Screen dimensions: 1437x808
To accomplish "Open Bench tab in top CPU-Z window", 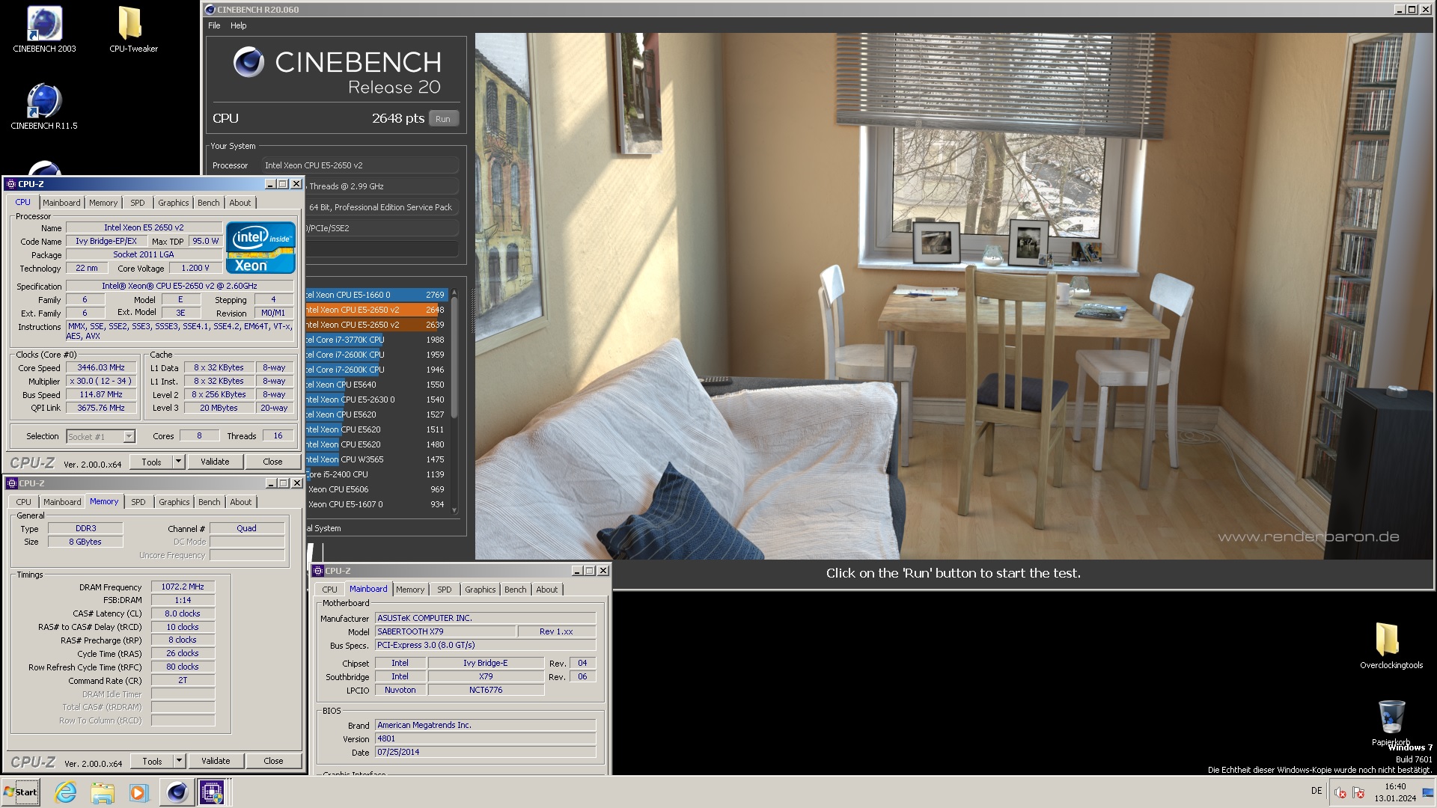I will coord(209,203).
